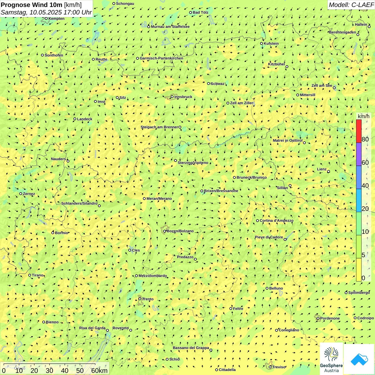
Task: Click the green 10 km/h legend segment
Action: tap(359, 224)
